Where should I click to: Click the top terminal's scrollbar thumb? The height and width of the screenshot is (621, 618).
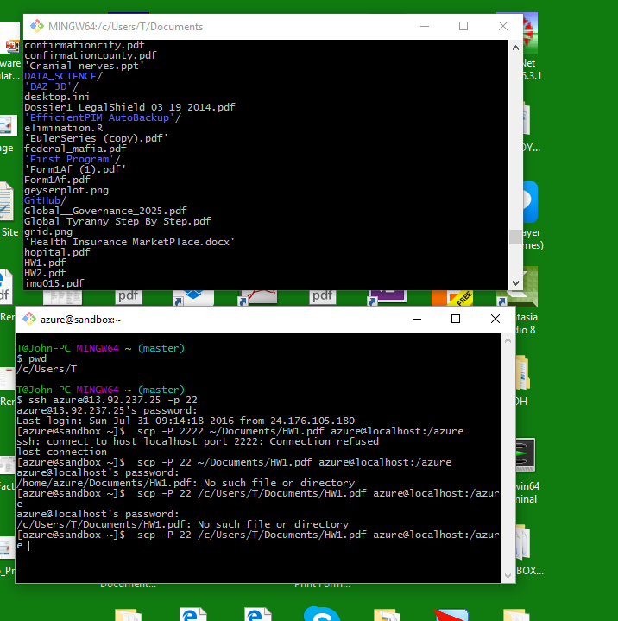[x=515, y=237]
